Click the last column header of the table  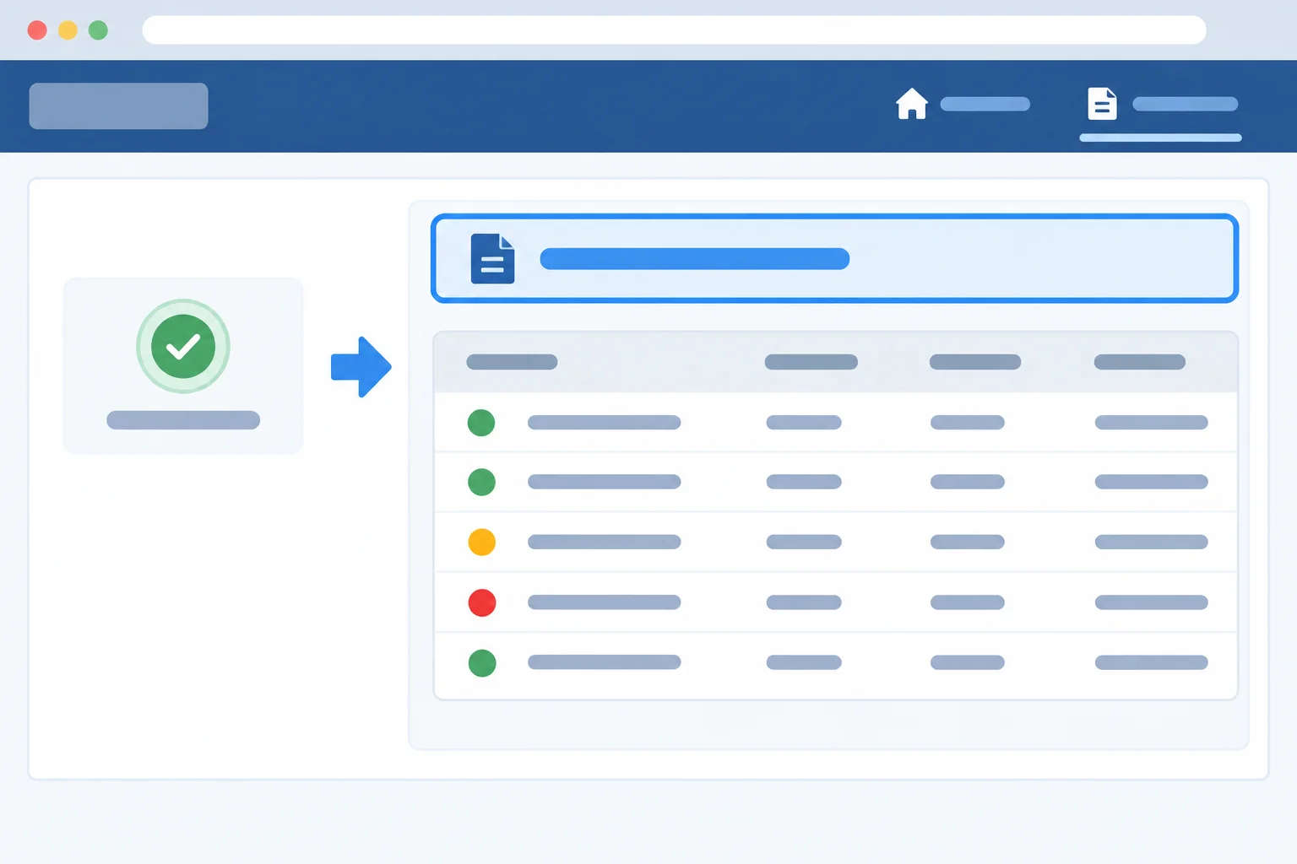[x=1139, y=362]
